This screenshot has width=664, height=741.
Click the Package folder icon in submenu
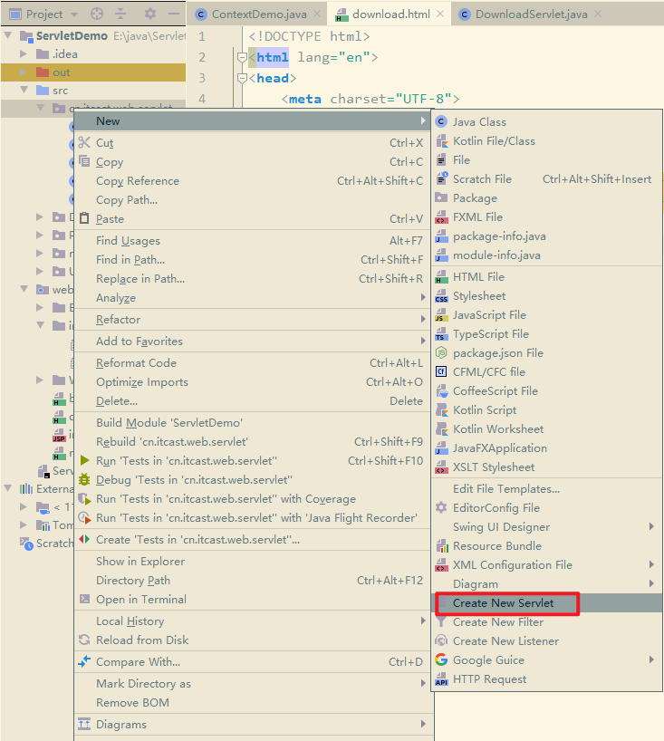(x=441, y=197)
